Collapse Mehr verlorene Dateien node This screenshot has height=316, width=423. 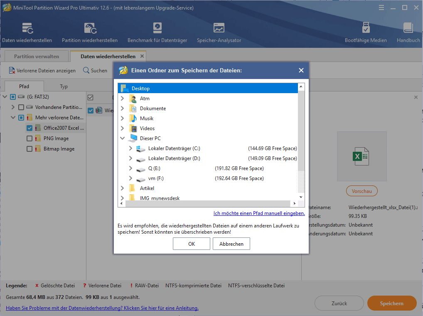click(x=13, y=118)
